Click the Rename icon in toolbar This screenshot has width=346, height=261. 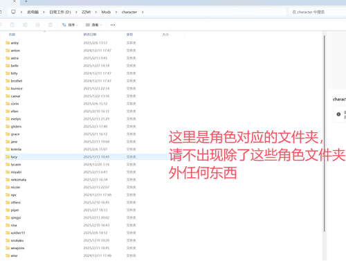[x=25, y=25]
